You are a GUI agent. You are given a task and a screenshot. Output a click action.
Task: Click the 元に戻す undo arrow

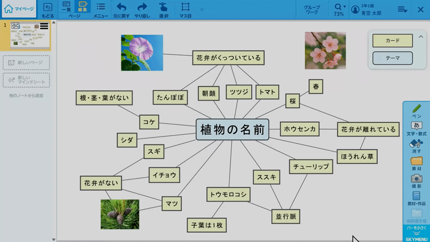122,10
